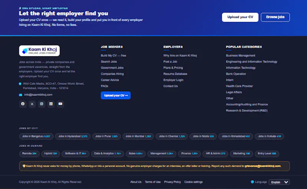Select the Finance jobs chip

[189, 154]
